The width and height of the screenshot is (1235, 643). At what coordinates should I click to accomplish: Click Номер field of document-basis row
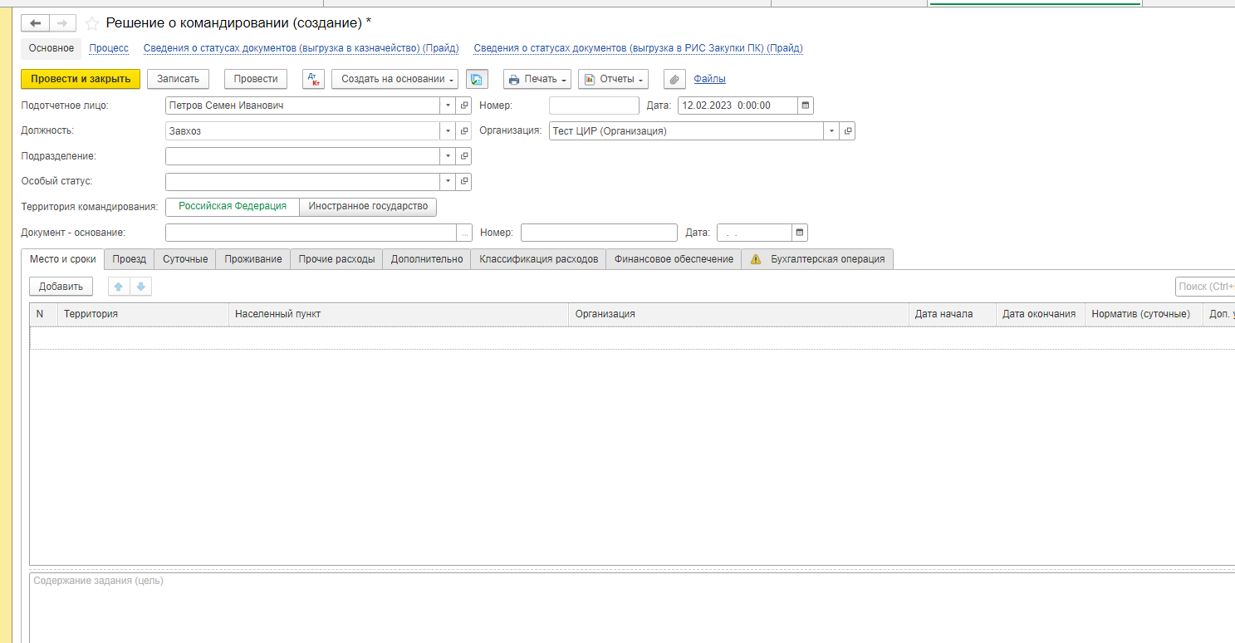(x=599, y=233)
